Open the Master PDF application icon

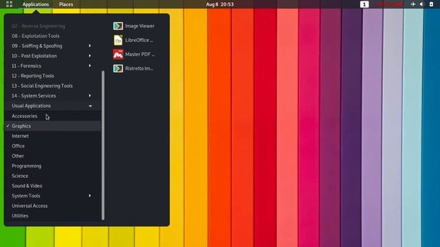[x=118, y=54]
